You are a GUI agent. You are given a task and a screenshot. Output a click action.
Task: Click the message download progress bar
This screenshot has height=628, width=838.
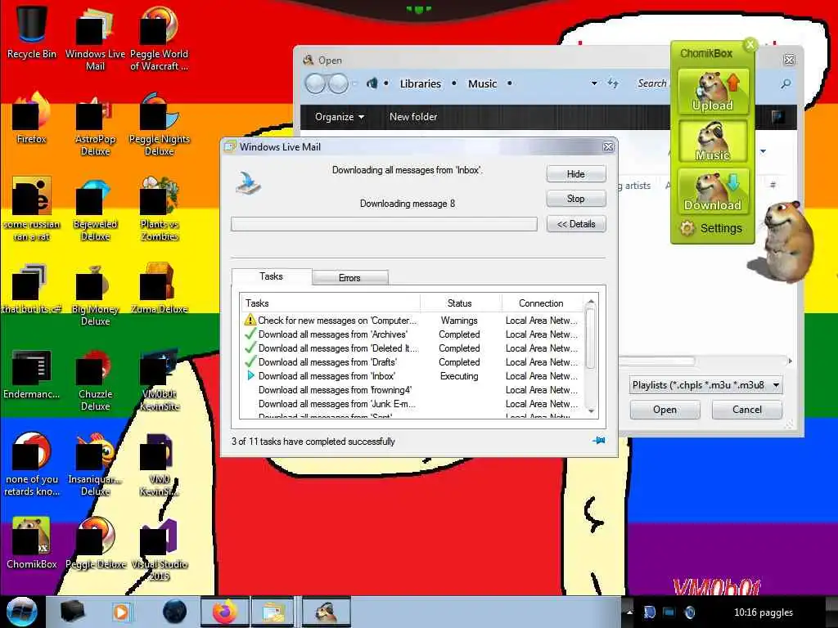pos(384,224)
